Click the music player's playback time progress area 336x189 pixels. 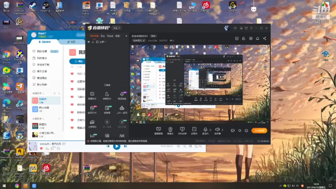click(166, 146)
